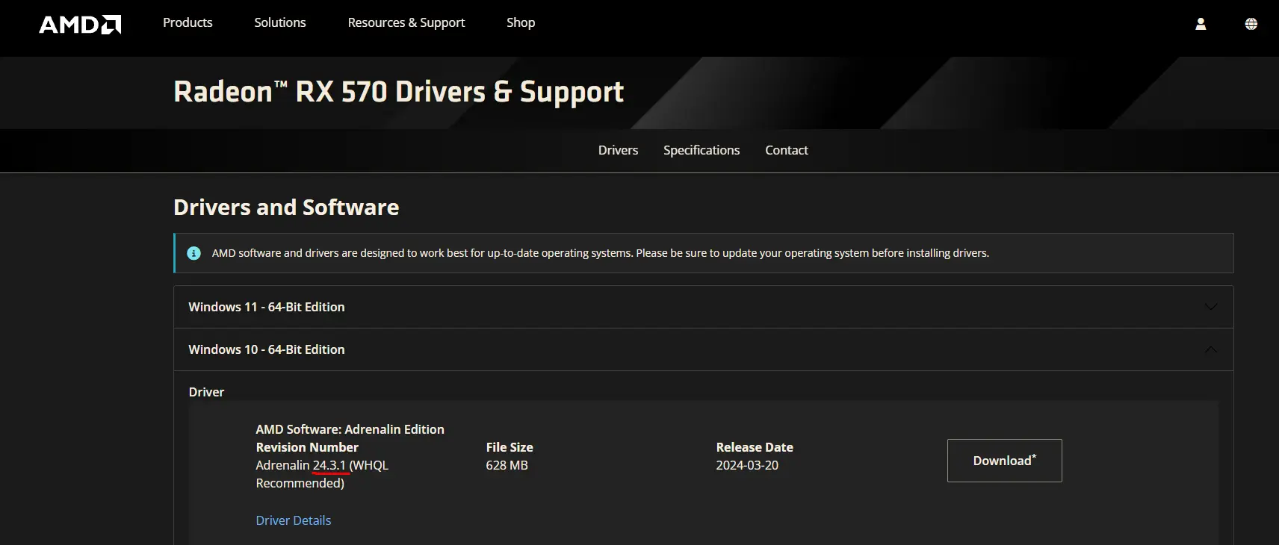
Task: Open the user account icon
Action: 1201,24
